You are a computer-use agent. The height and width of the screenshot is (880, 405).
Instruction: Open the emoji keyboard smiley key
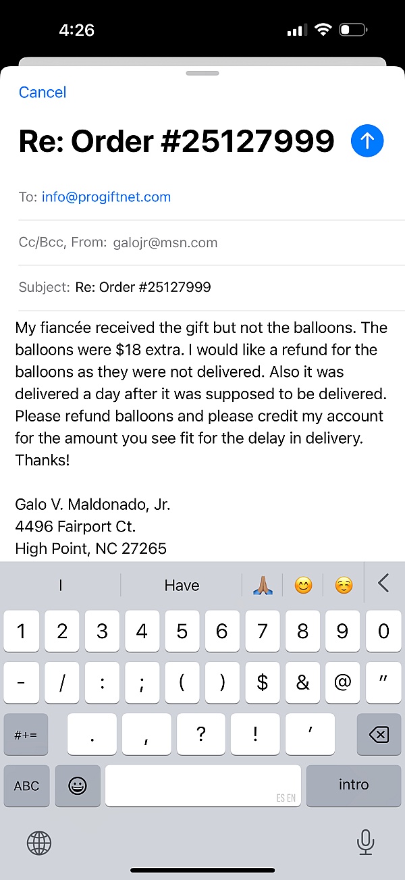coord(78,785)
